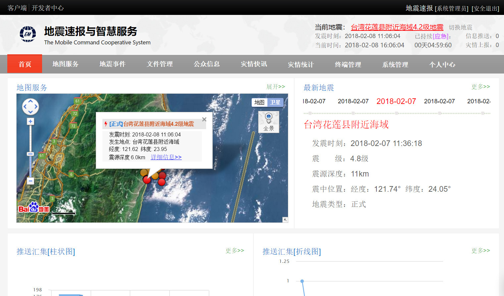
Task: Click the 安全退出 logout link
Action: pyautogui.click(x=485, y=8)
